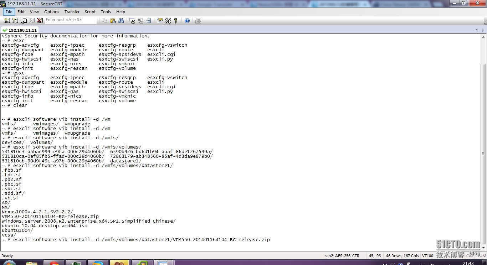The width and height of the screenshot is (487, 265).
Task: Click the blue Help question mark icon
Action: pyautogui.click(x=187, y=21)
